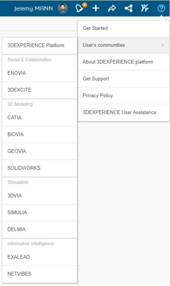Screen dimensions: 170x286
Task: Select EXALEAD under Information Intelligence
Action: pyautogui.click(x=40, y=257)
